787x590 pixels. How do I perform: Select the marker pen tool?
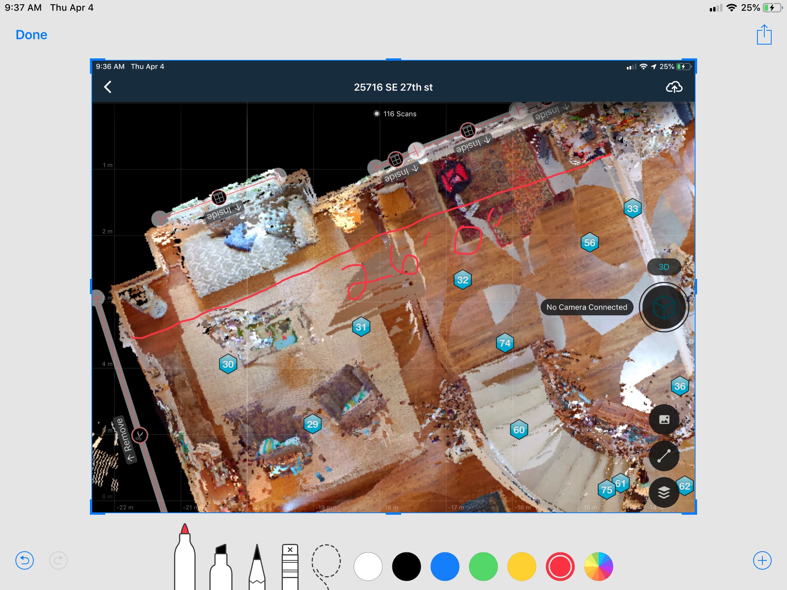point(185,557)
